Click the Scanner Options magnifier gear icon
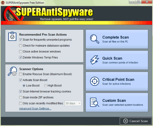 coord(12,71)
